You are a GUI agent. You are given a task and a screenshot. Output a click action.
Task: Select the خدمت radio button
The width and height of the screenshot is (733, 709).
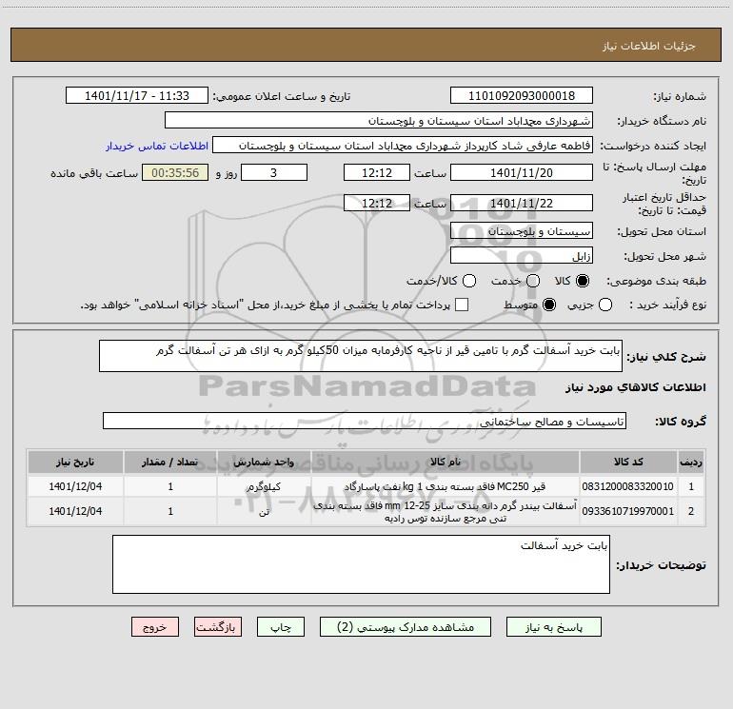(x=533, y=281)
